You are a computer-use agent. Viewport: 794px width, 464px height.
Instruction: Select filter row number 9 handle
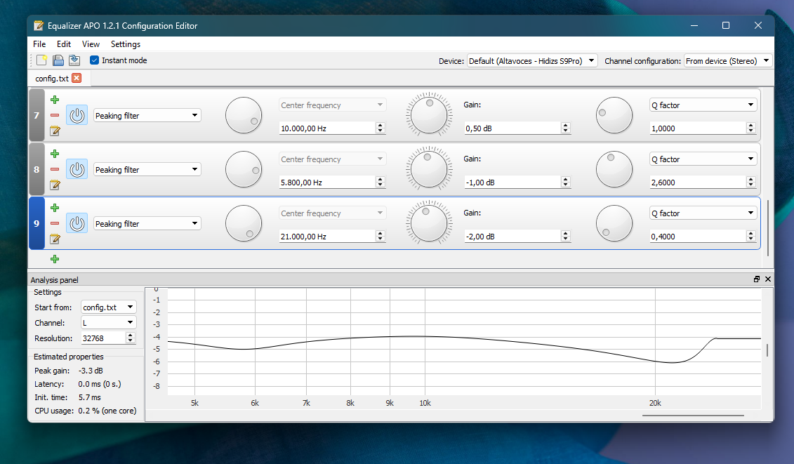tap(37, 223)
